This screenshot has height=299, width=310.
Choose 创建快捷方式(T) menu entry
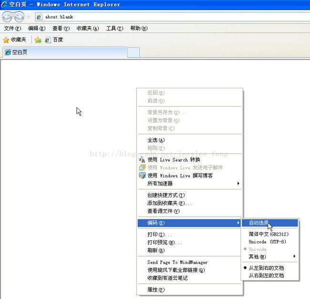(x=190, y=195)
